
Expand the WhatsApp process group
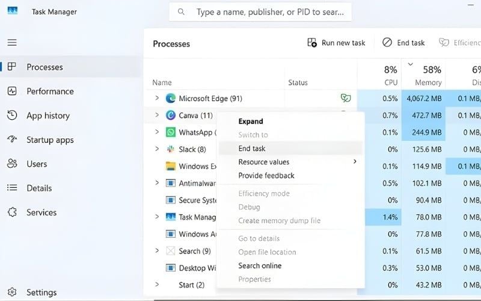click(x=157, y=132)
